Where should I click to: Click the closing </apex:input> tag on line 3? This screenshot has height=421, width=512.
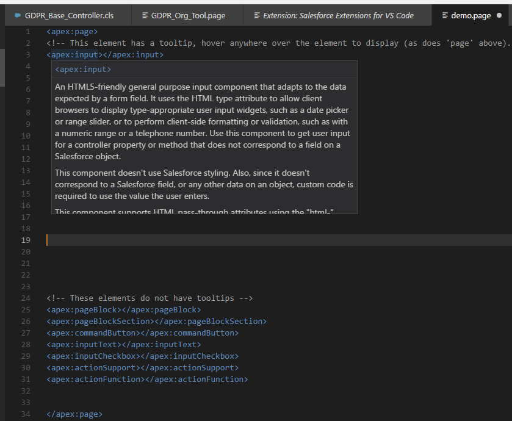click(133, 55)
